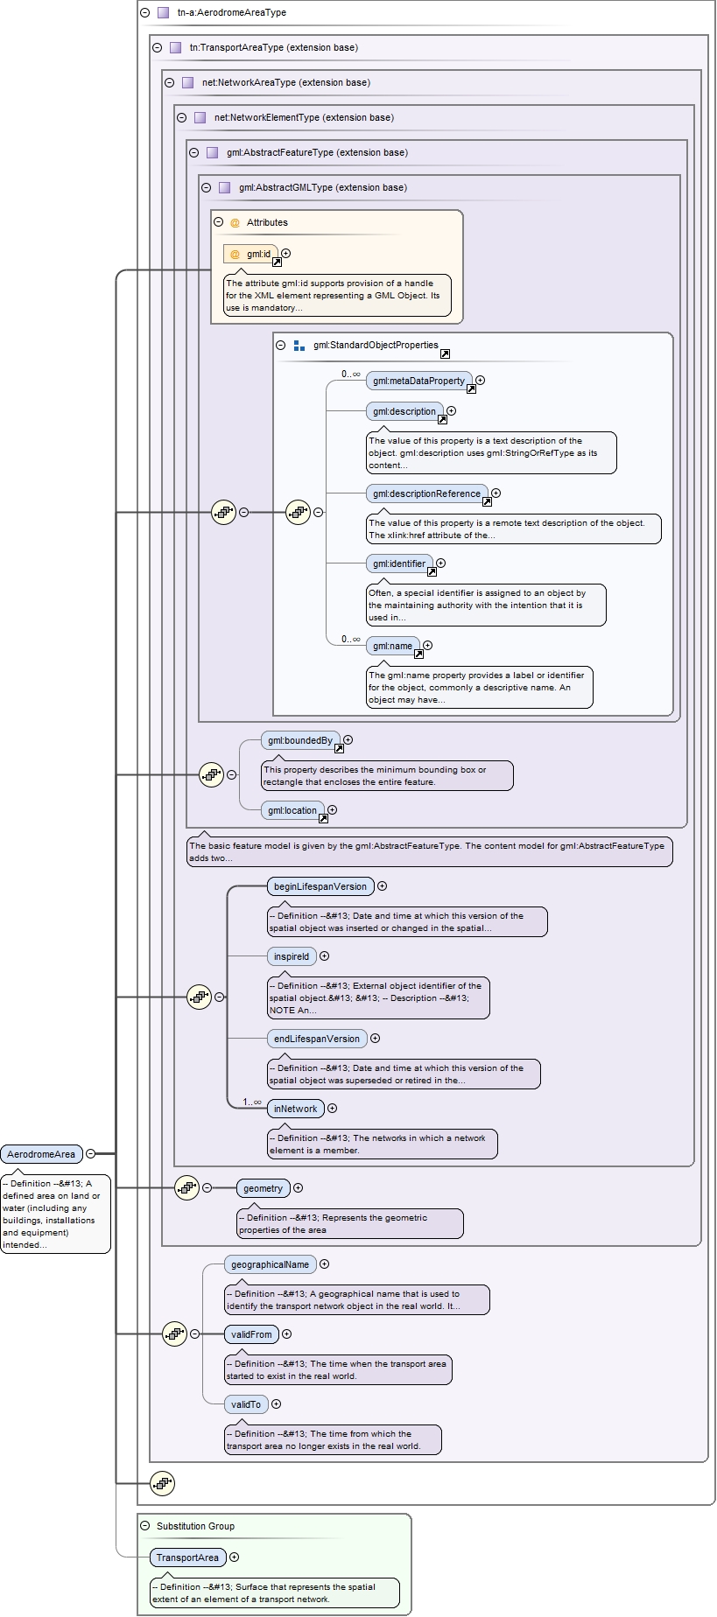Viewport: 717px width, 1617px height.
Task: Expand beginLifespanVersion element
Action: tap(382, 886)
